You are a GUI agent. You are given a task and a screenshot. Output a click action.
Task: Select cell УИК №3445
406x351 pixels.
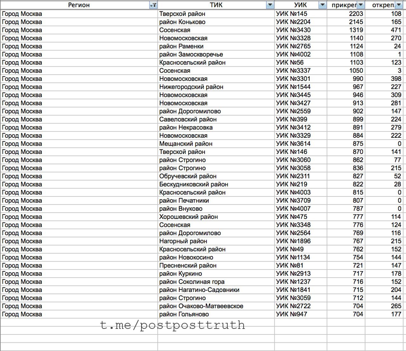tap(301, 95)
